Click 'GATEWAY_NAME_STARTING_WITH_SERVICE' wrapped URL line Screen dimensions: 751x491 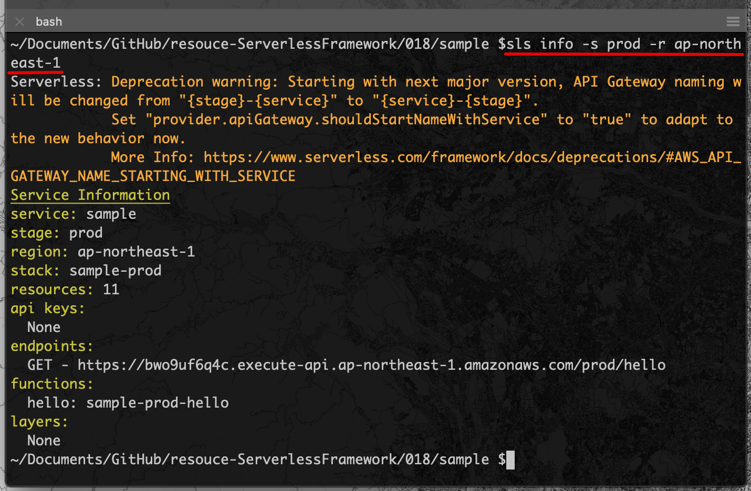[x=153, y=176]
